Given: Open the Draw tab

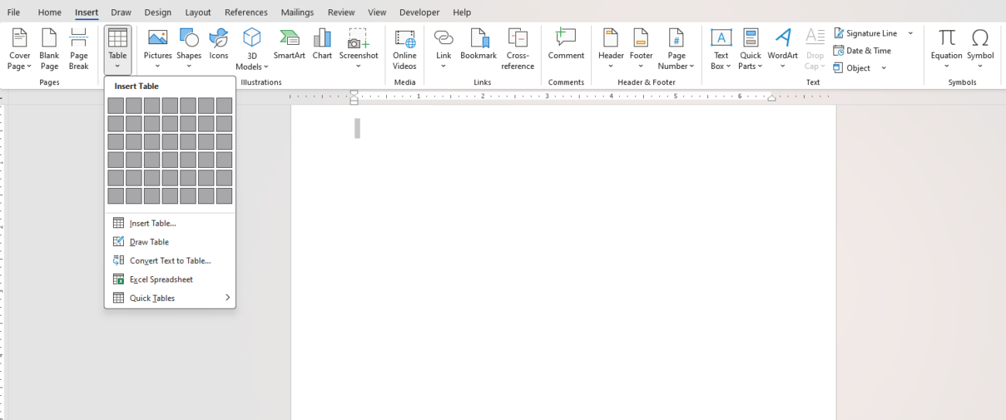Looking at the screenshot, I should tap(121, 12).
